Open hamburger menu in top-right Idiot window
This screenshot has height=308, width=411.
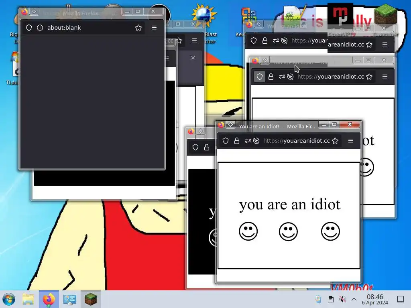pos(385,45)
